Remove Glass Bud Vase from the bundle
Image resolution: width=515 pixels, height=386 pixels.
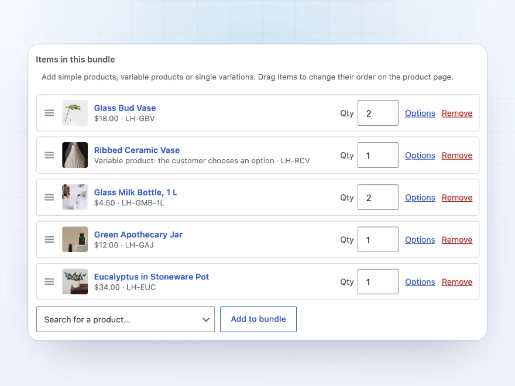(457, 113)
